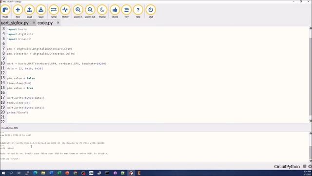Click the REPL scrollbar down arrow

coord(311,161)
